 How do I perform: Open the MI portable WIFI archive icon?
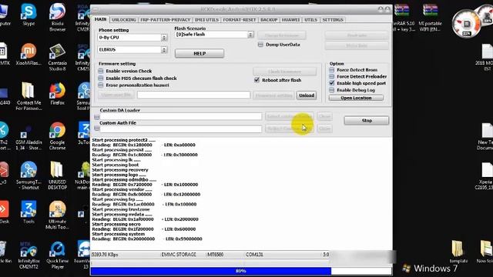430,18
